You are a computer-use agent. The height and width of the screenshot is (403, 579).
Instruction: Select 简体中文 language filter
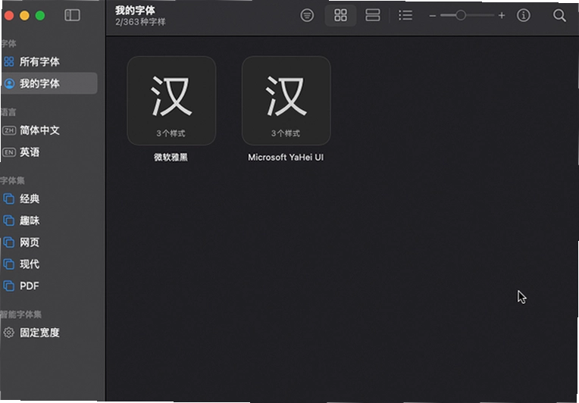[x=49, y=130]
